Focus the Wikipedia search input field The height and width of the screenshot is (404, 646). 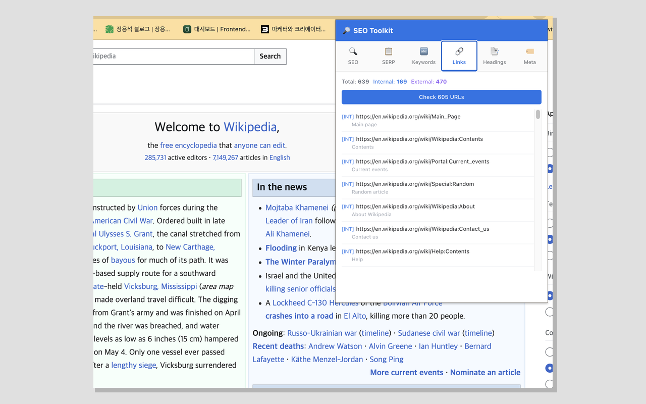(174, 57)
